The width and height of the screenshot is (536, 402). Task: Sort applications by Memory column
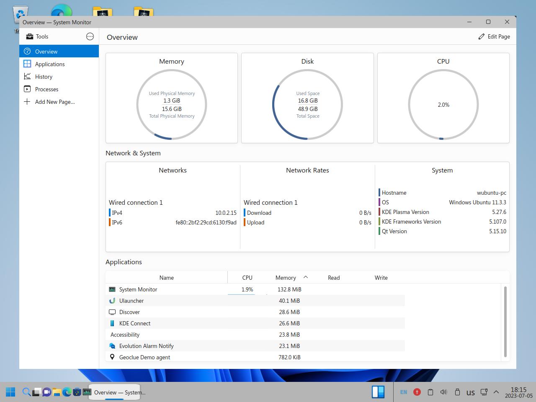(x=286, y=278)
